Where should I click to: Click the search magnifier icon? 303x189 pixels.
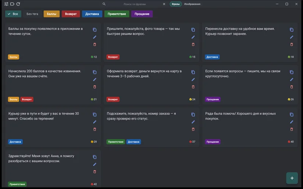point(104,4)
